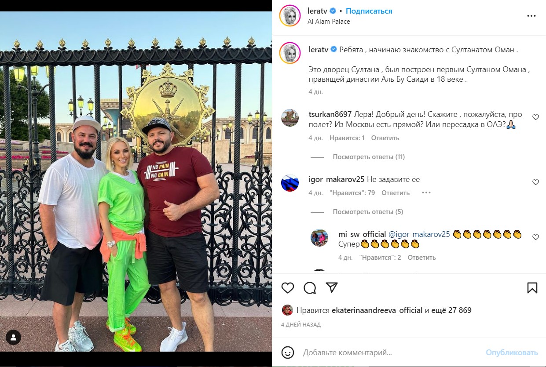Show tagged people icon on photo

click(x=14, y=338)
